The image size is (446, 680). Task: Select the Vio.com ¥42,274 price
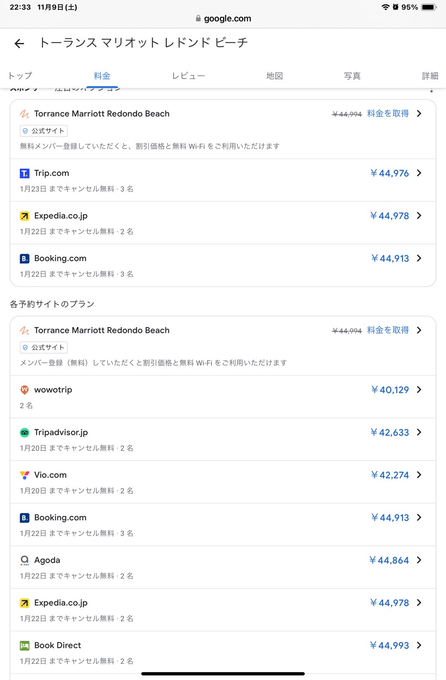(390, 475)
